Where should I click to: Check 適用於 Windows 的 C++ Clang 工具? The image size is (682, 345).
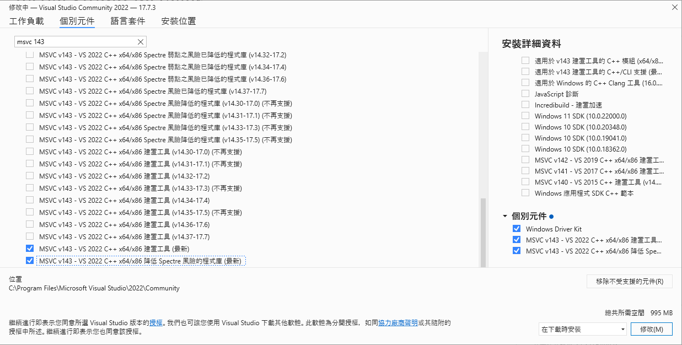point(525,83)
